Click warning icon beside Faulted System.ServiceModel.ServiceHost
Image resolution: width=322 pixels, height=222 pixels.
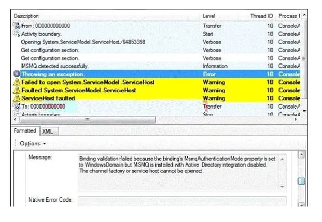pos(17,90)
